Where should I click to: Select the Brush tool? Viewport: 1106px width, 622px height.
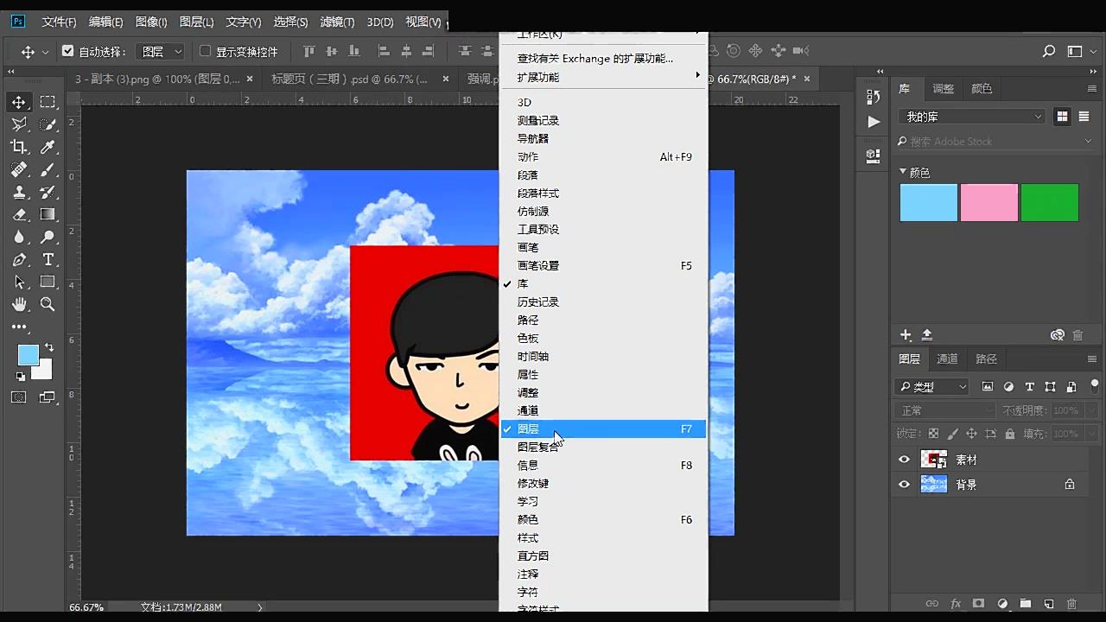coord(48,169)
